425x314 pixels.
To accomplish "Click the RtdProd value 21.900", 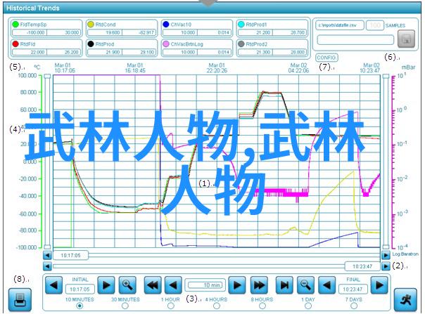I will point(105,52).
